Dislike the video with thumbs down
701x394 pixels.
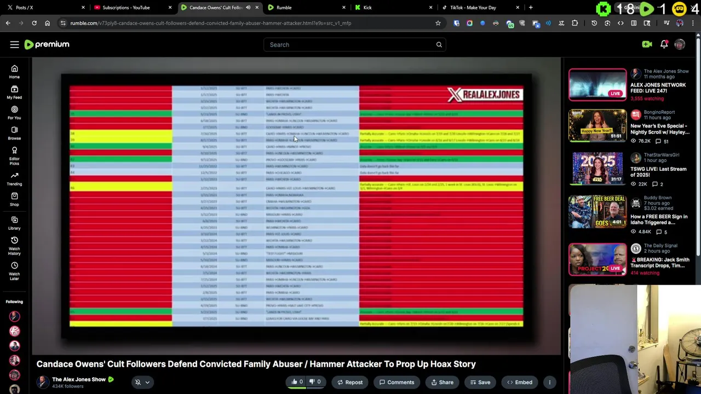[315, 382]
